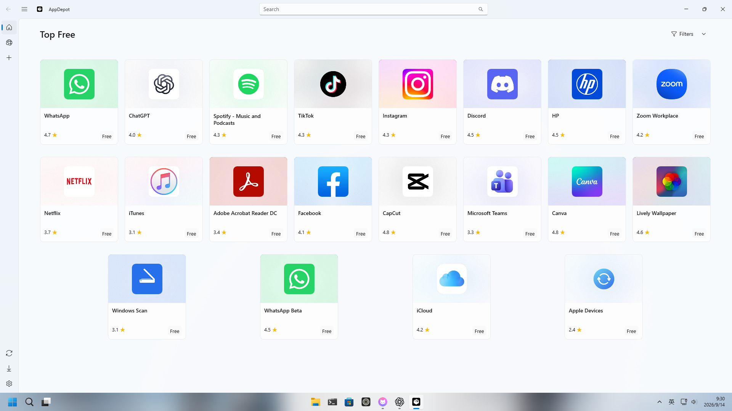Click the 2.4 rating on Apple Devices
The image size is (732, 411).
coord(575,330)
